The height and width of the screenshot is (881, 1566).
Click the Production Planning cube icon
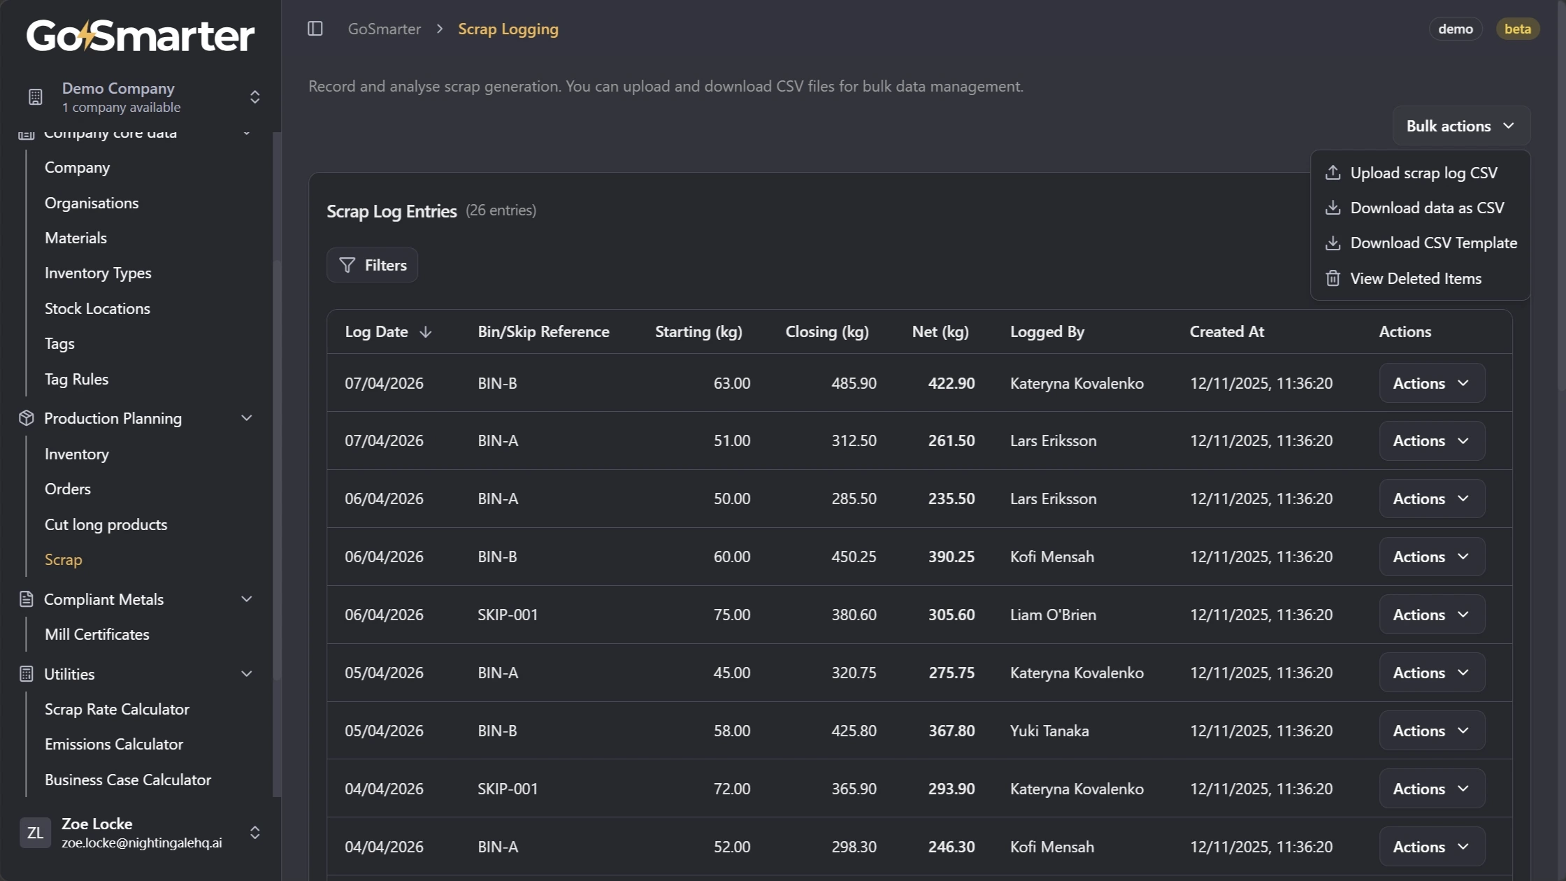click(x=26, y=417)
